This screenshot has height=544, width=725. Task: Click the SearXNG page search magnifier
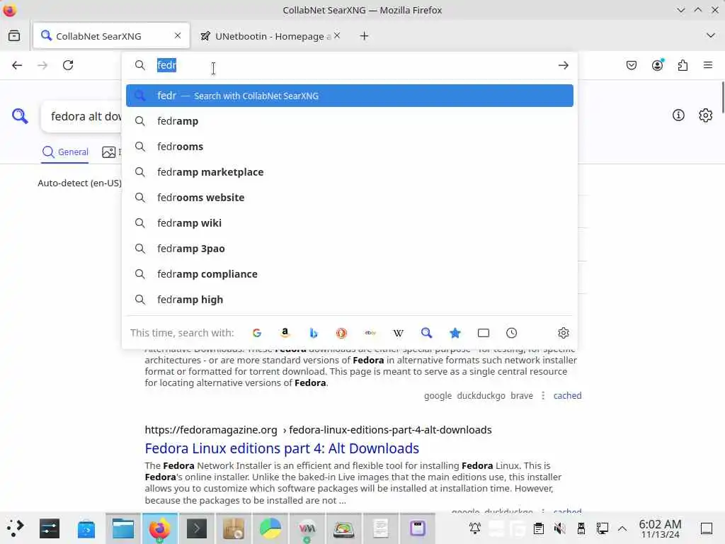click(x=20, y=116)
